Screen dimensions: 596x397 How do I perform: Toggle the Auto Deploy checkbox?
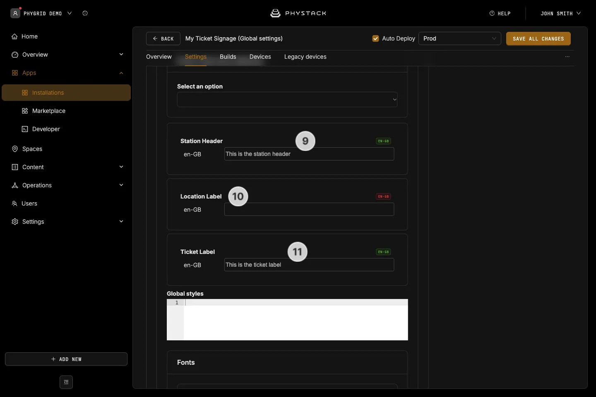(376, 38)
